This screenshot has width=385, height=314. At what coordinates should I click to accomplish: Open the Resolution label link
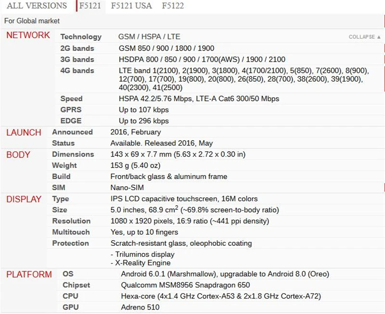click(71, 221)
